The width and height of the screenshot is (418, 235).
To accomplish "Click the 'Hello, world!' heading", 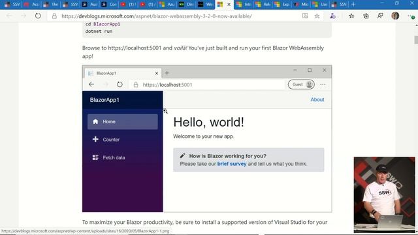I will (208, 122).
